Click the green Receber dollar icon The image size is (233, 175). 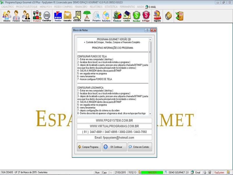point(136,16)
